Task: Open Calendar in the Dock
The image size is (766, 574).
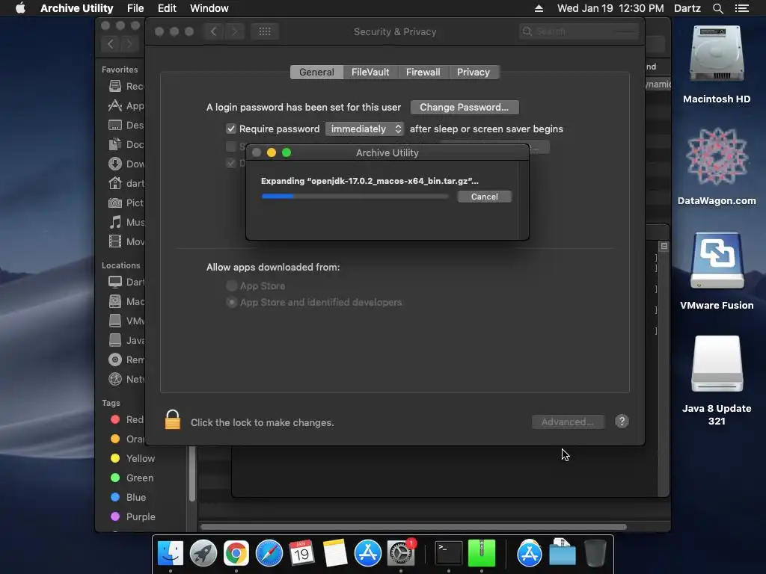Action: pyautogui.click(x=301, y=553)
